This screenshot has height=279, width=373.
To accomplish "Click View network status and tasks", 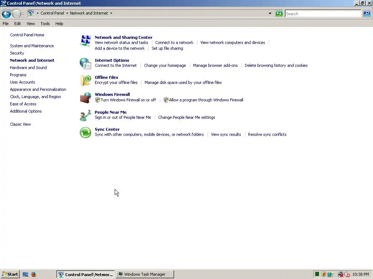I will click(x=121, y=43).
